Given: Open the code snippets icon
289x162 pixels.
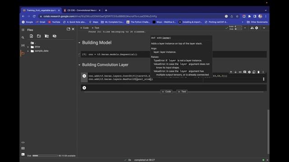Looking at the screenshot, I should 23,143.
